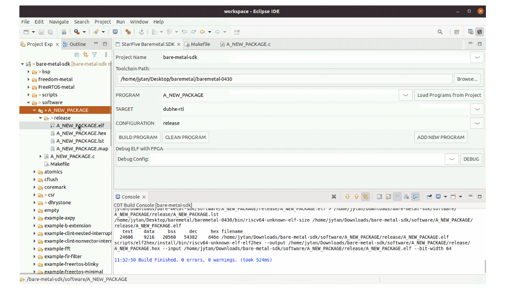
Task: Close the StarFive Baremetal SDK tab
Action: (179, 44)
